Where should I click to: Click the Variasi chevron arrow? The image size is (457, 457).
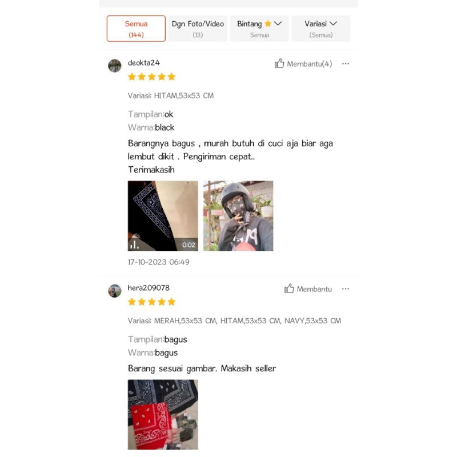click(333, 23)
